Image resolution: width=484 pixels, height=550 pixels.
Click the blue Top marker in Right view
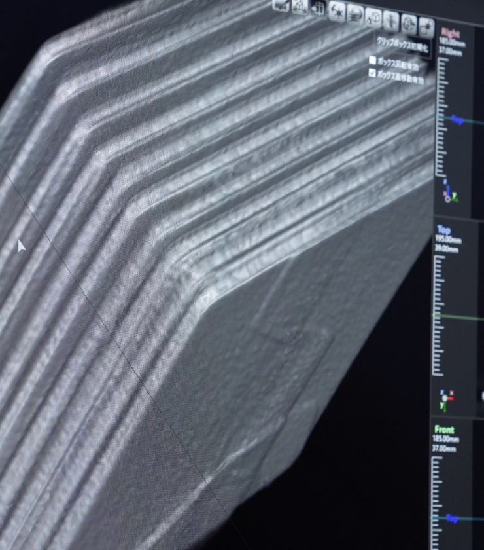(457, 120)
